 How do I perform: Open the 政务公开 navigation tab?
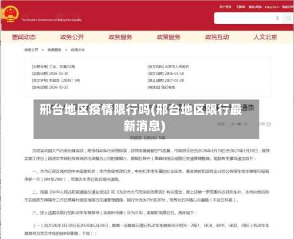(72, 37)
